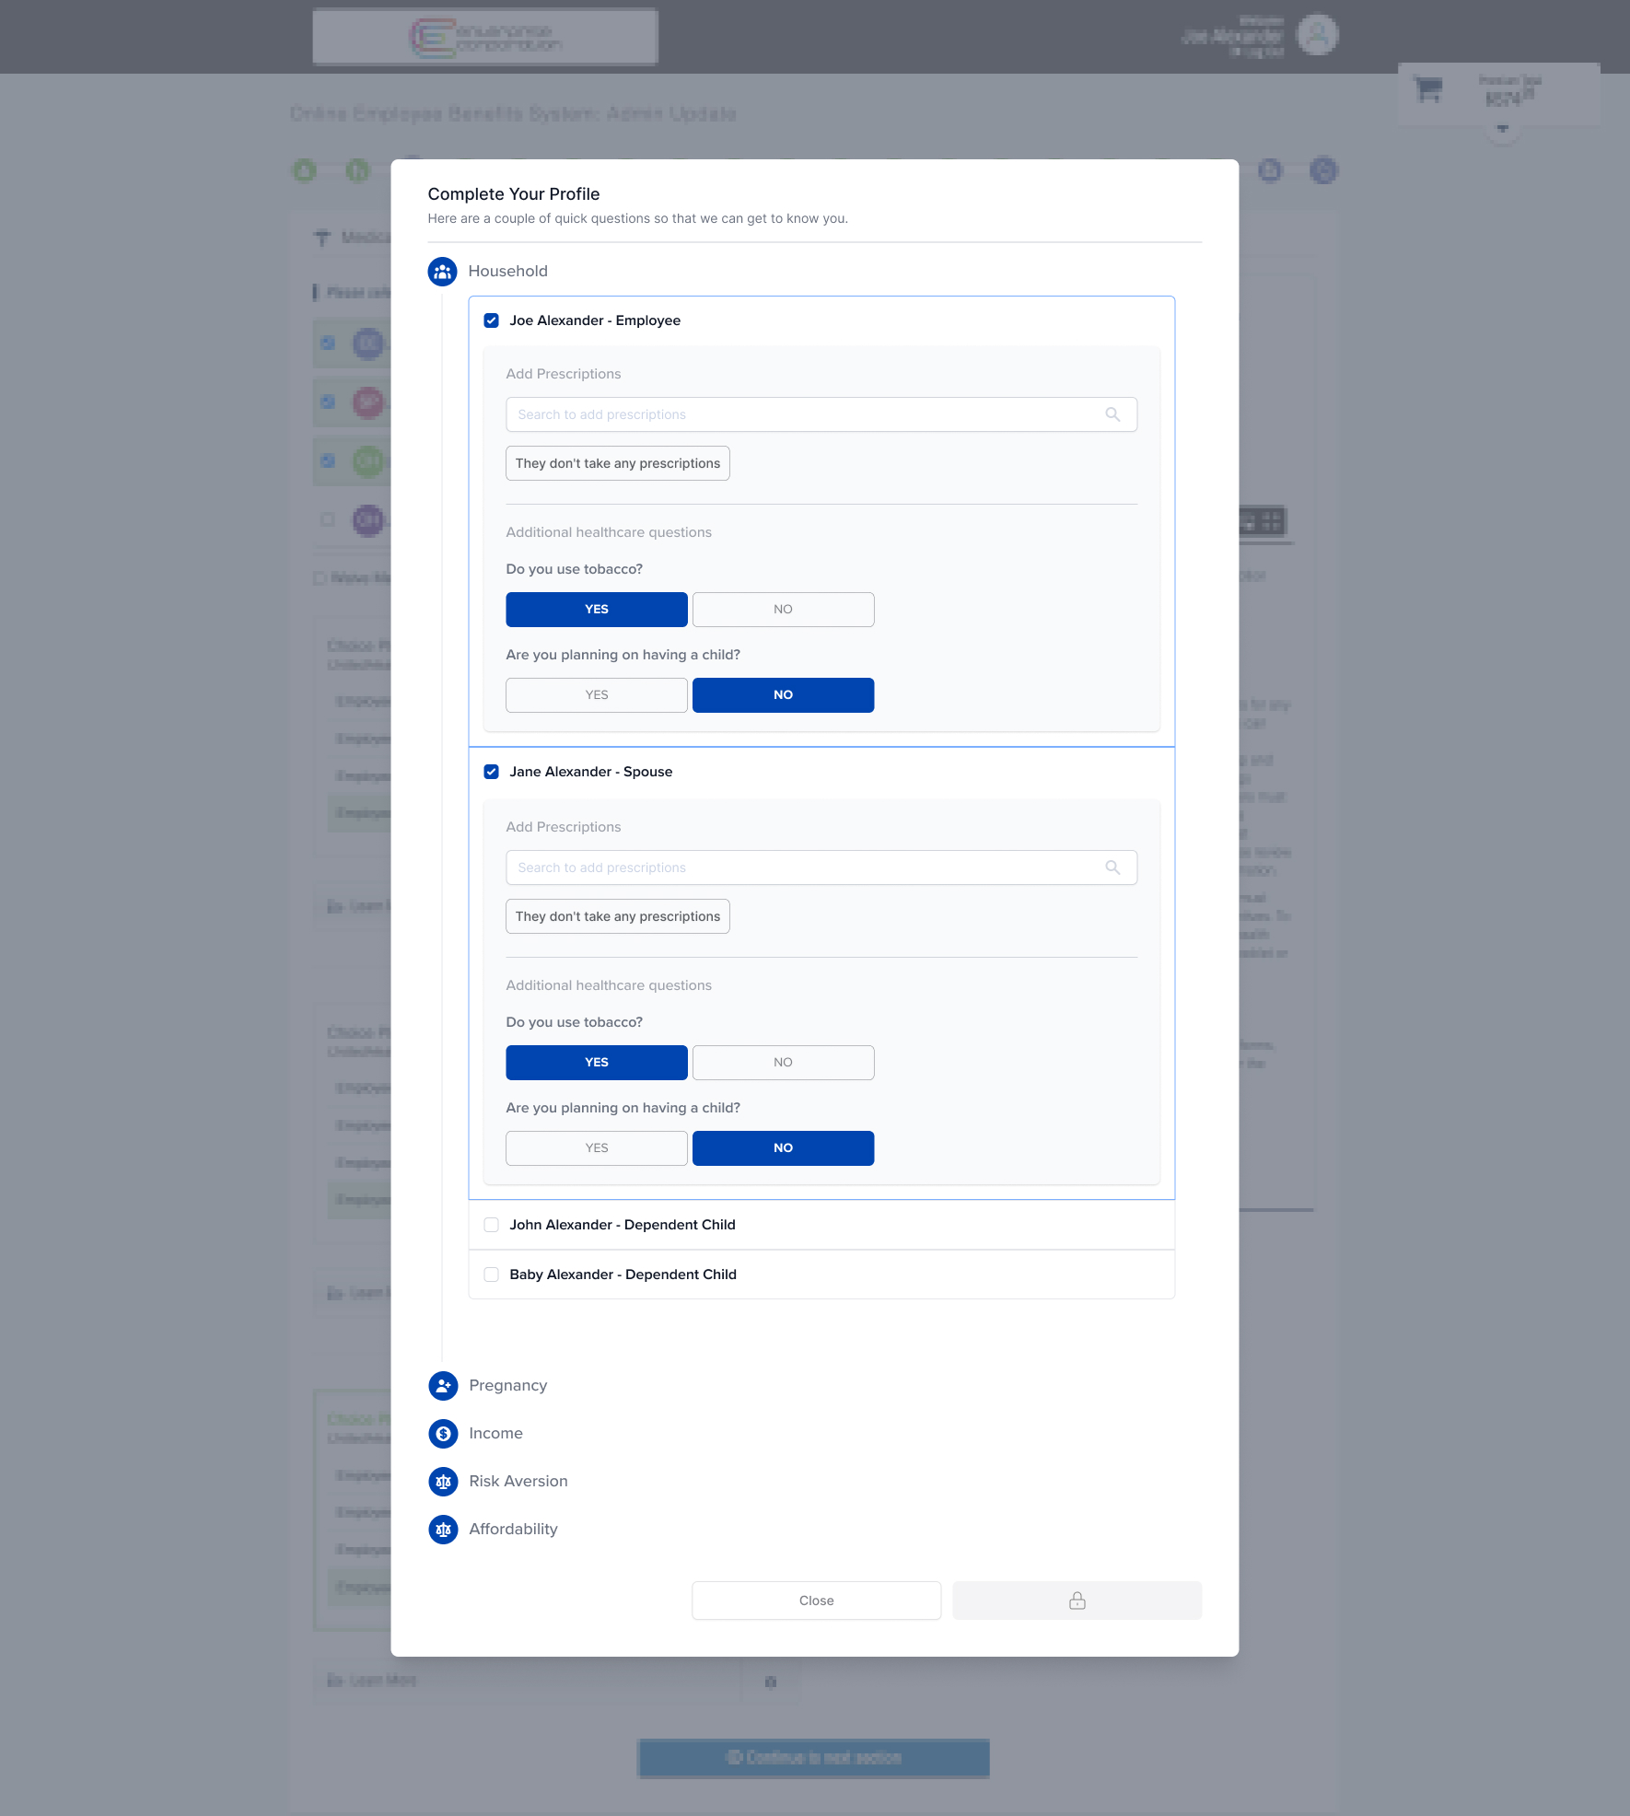The image size is (1630, 1816).
Task: Select the Risk Aversion scales icon
Action: (442, 1482)
